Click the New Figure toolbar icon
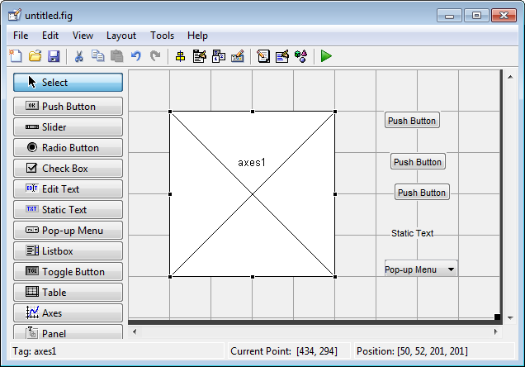 (x=16, y=56)
